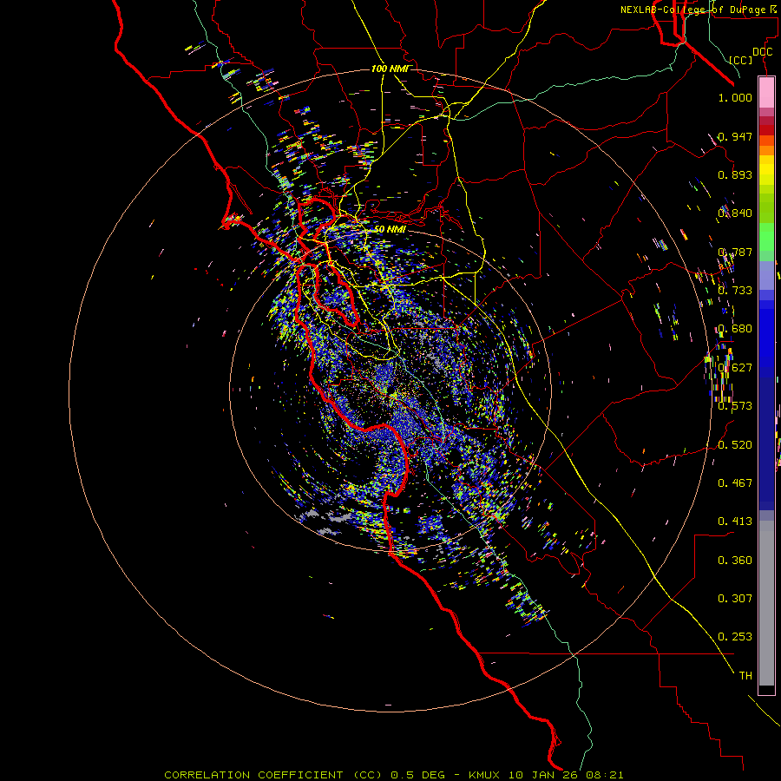The height and width of the screenshot is (781, 781).
Task: Pick the pink top segment of color scale
Action: (766, 93)
